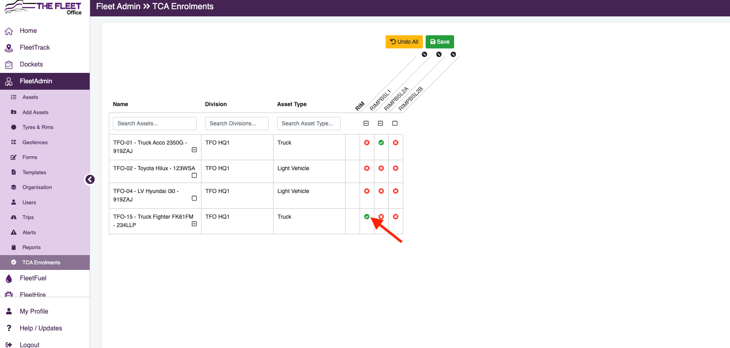Focus the Search Assets input field
The image size is (730, 348).
[x=155, y=123]
